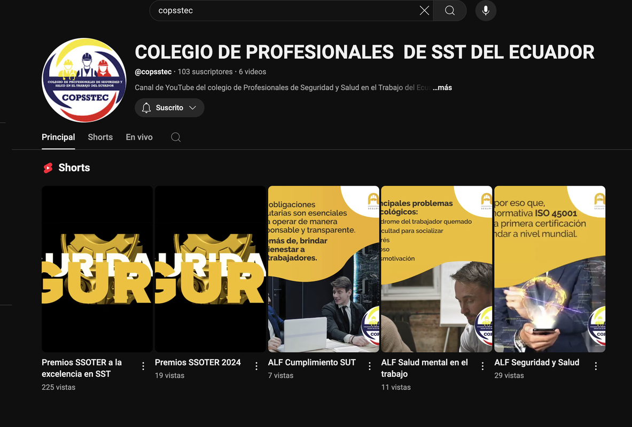The width and height of the screenshot is (632, 427).
Task: Open the title ALF Seguridad y Salud
Action: click(x=536, y=362)
